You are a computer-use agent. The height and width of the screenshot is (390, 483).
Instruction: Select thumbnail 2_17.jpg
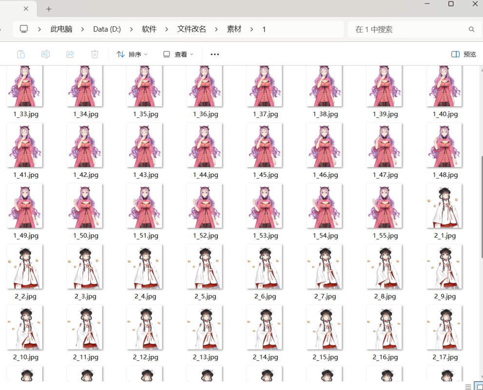pyautogui.click(x=444, y=327)
